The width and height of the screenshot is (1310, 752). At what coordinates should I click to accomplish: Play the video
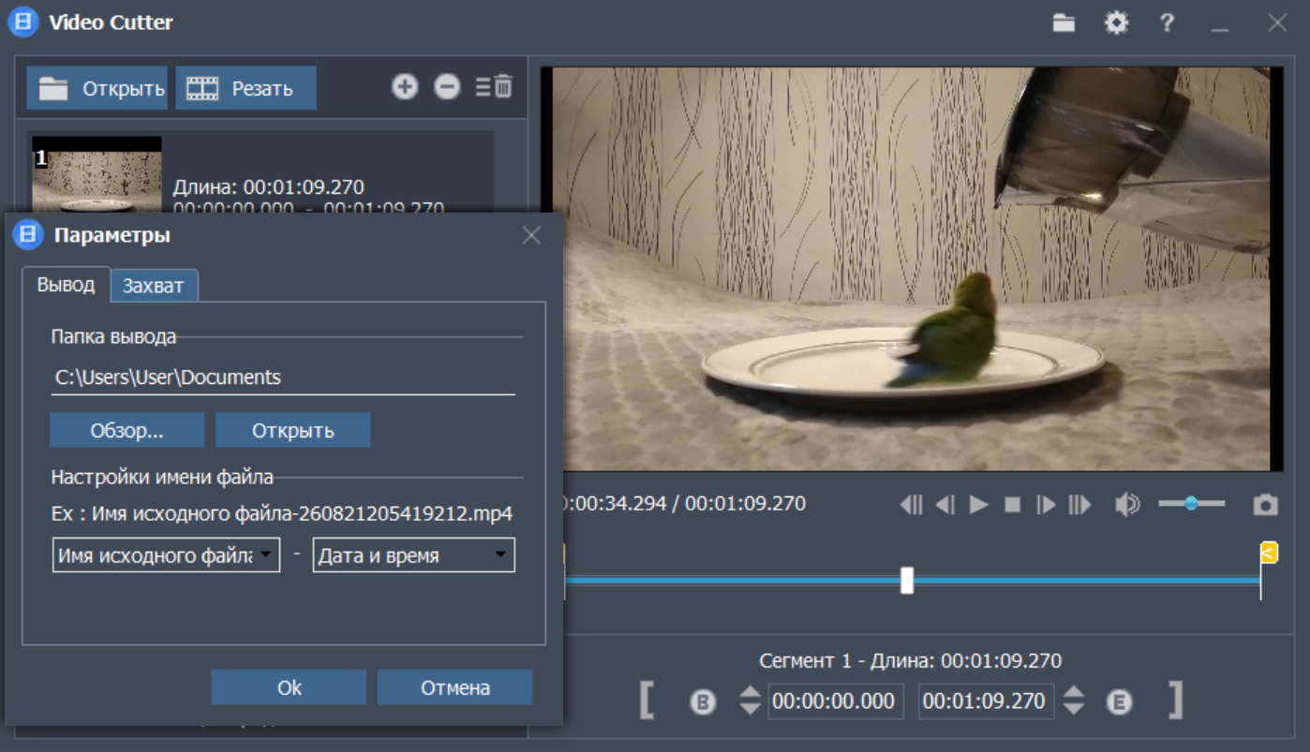979,505
